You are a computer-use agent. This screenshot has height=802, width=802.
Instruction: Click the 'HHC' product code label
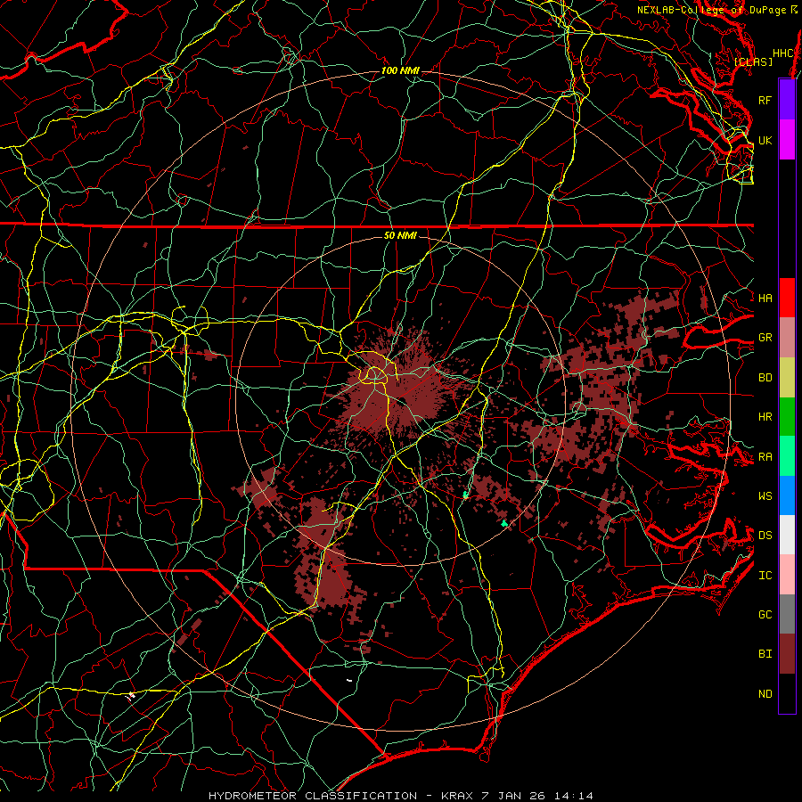point(782,53)
